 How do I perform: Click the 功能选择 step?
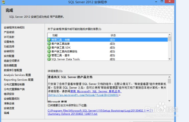click(x=9, y=46)
